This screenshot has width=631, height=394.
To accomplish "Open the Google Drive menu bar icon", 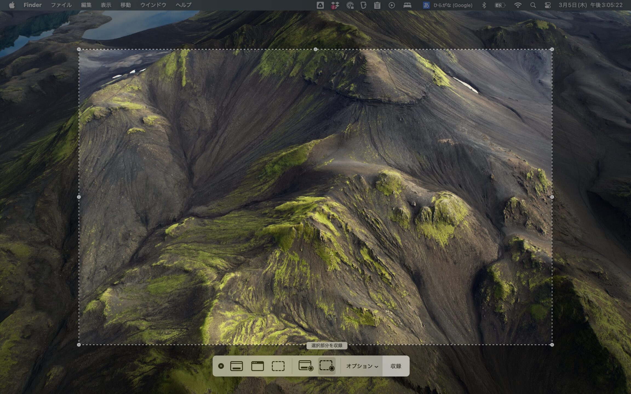I will point(320,5).
